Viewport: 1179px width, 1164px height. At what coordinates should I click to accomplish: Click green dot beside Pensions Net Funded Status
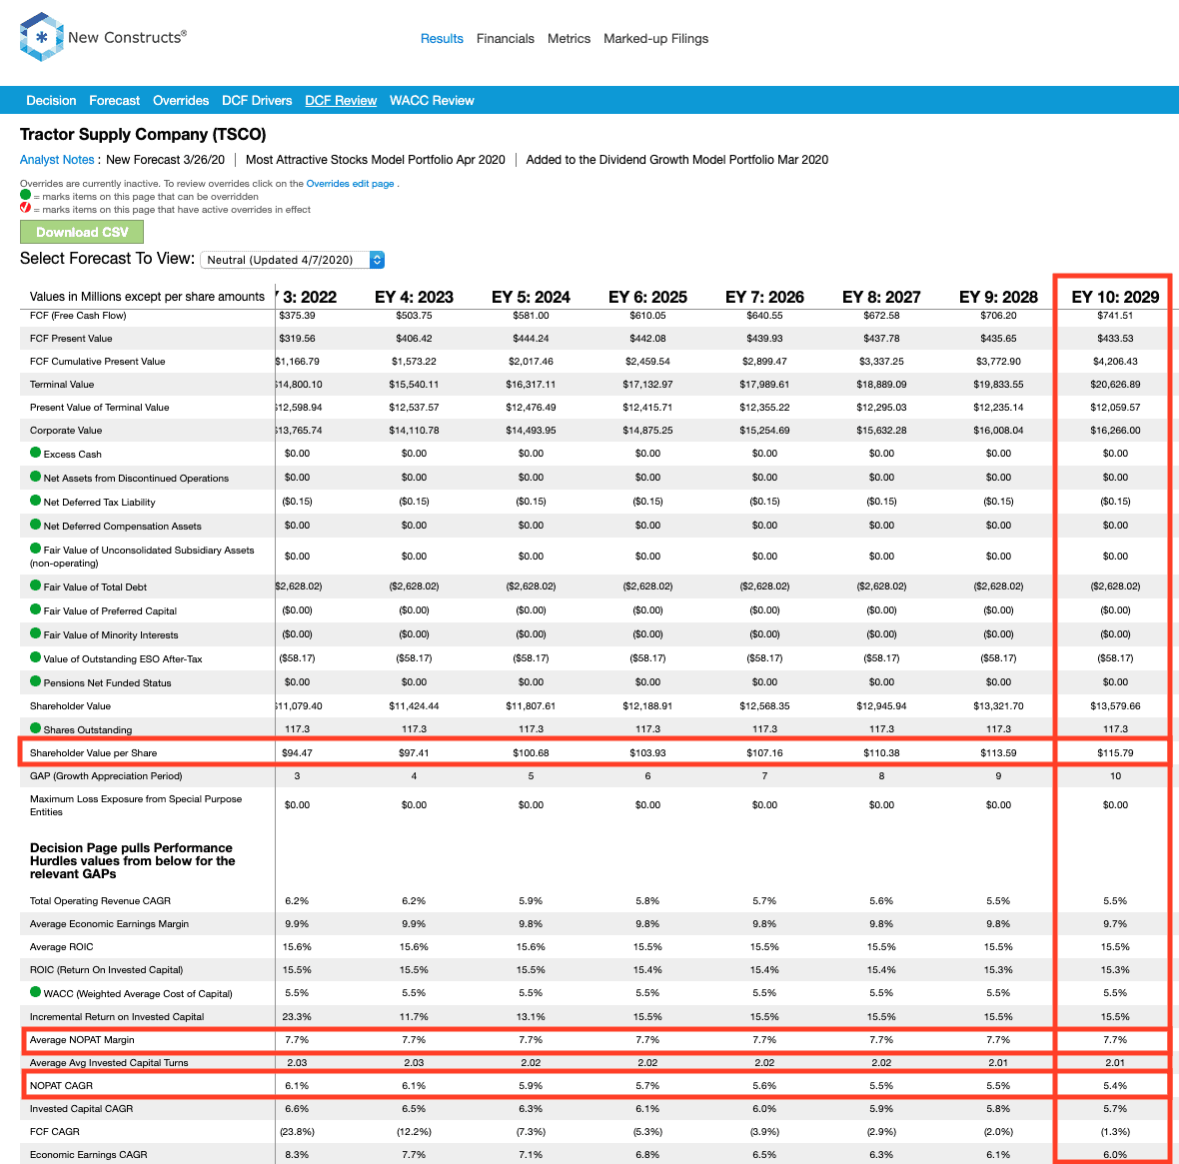coord(35,682)
